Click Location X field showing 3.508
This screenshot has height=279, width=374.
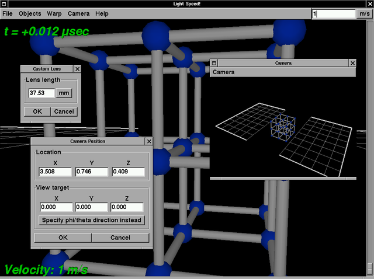tap(55, 172)
